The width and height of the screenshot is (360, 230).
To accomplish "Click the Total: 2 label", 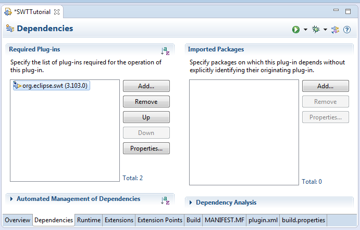I will pos(133,178).
